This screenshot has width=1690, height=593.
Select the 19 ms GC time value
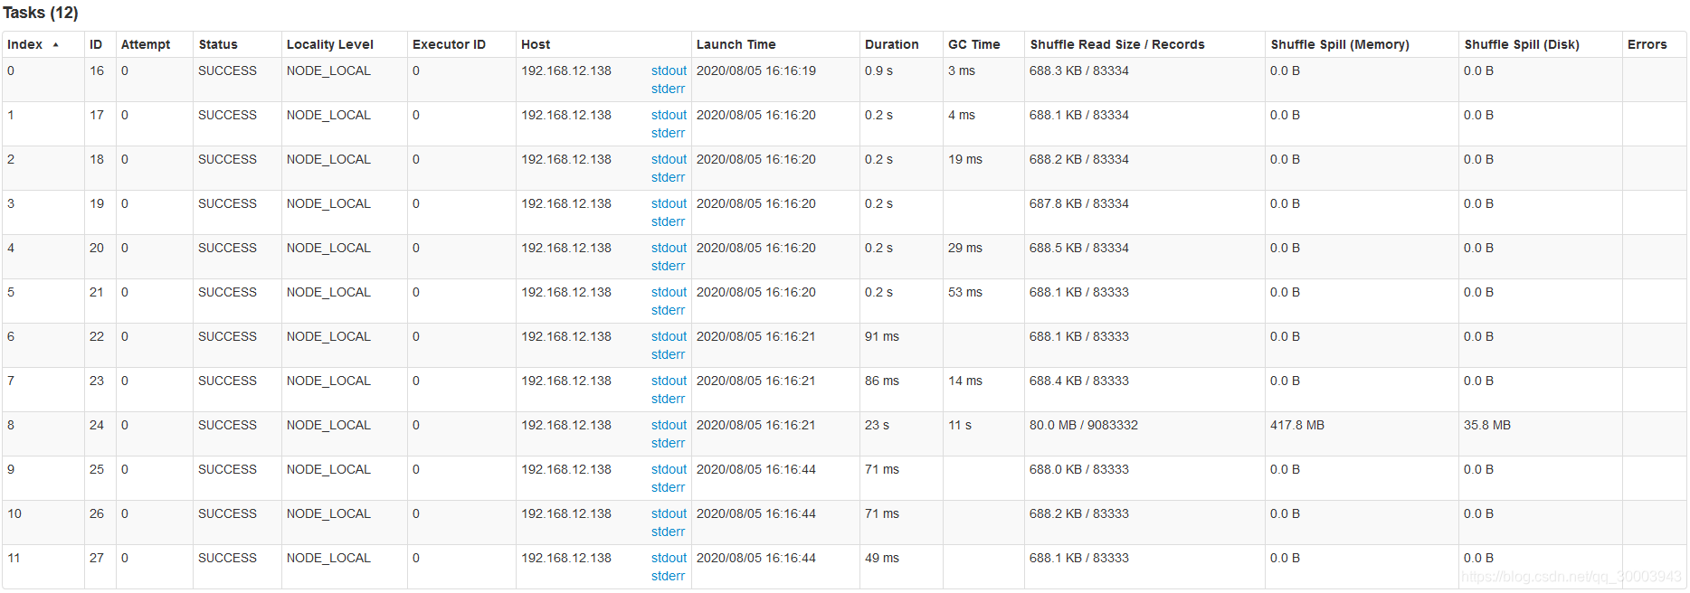965,159
